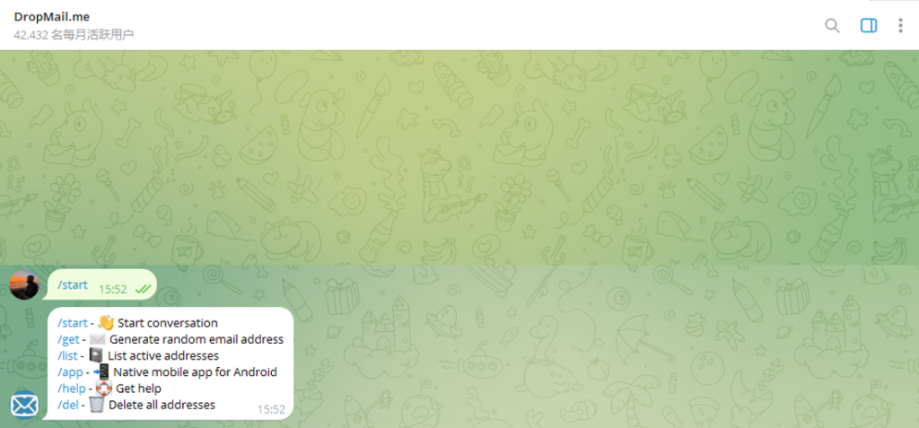Image resolution: width=919 pixels, height=428 pixels.
Task: Click the /app command link
Action: tap(70, 372)
